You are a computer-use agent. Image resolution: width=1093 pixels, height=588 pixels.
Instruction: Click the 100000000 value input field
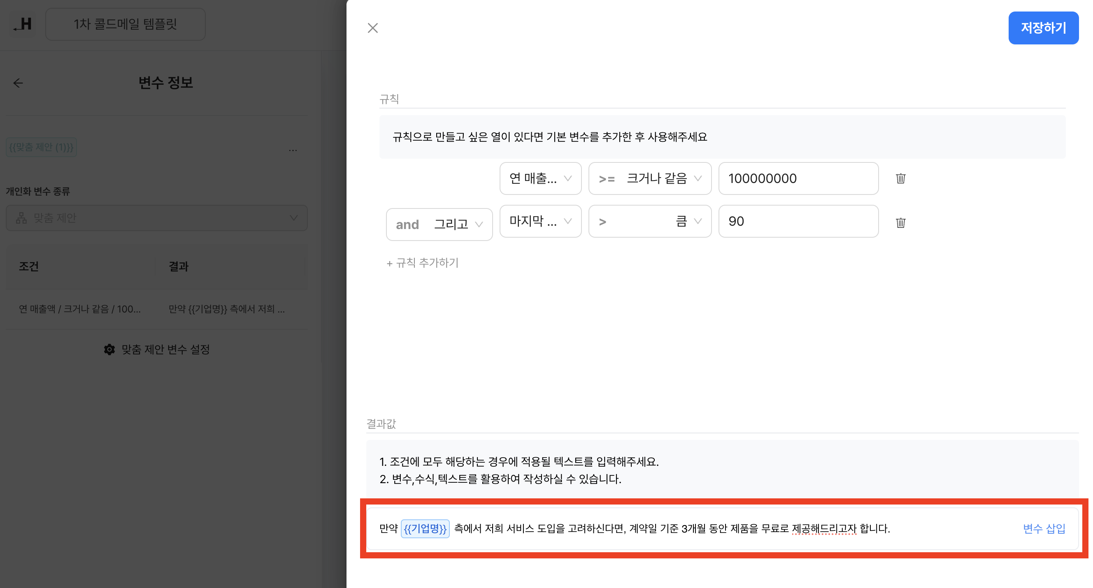(798, 178)
